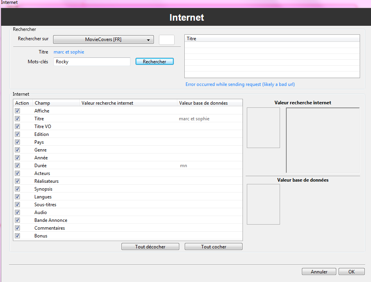Uncheck the Durée row checkbox
371x282 pixels.
17,166
